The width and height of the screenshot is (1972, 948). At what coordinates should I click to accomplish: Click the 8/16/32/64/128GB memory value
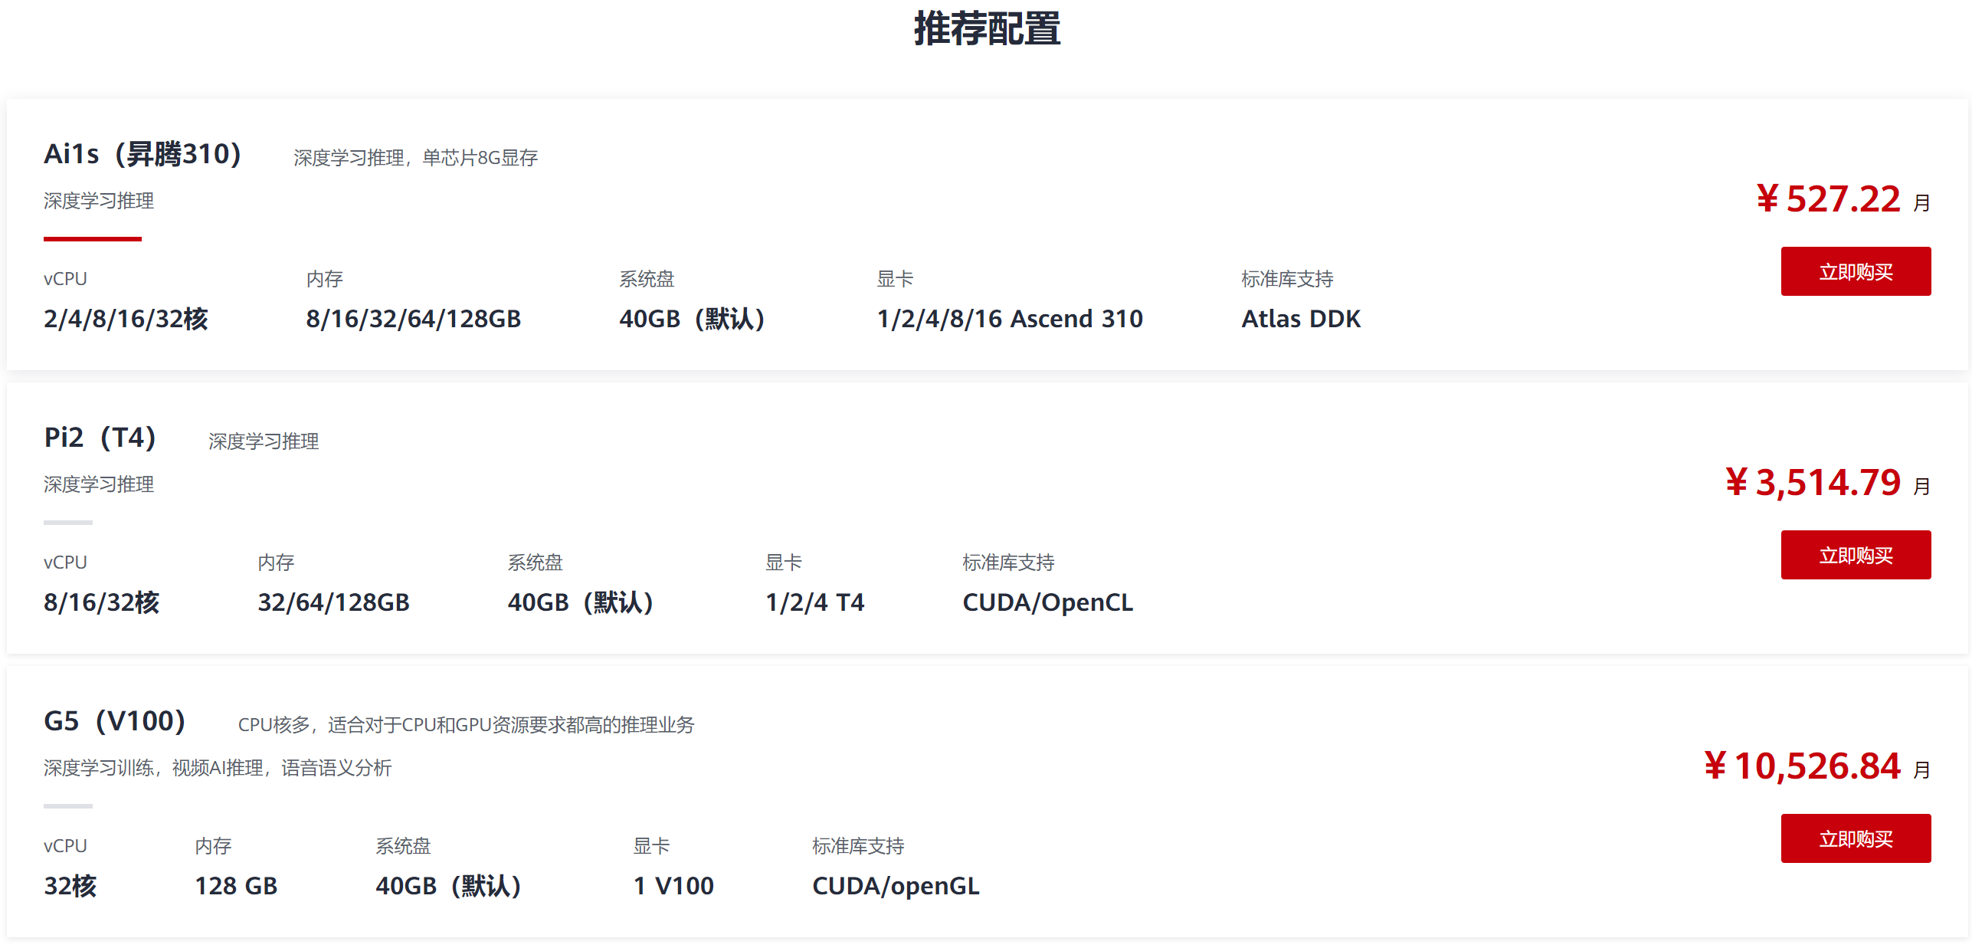[x=413, y=319]
